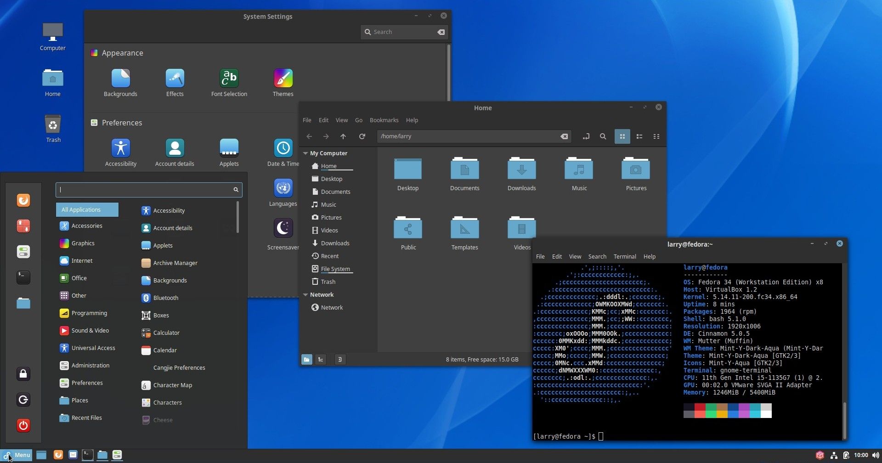Switch file manager to list view
The height and width of the screenshot is (463, 882).
[x=639, y=136]
